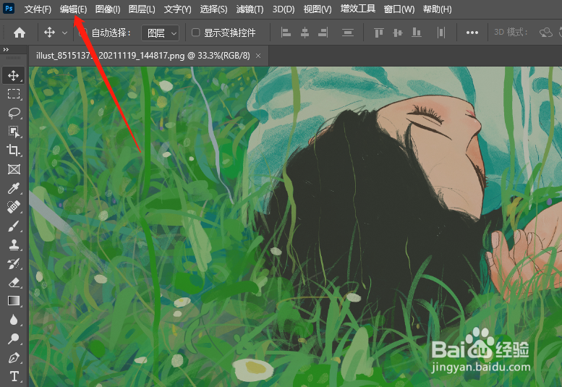This screenshot has height=387, width=562.
Task: Select the Lasso tool
Action: click(14, 113)
